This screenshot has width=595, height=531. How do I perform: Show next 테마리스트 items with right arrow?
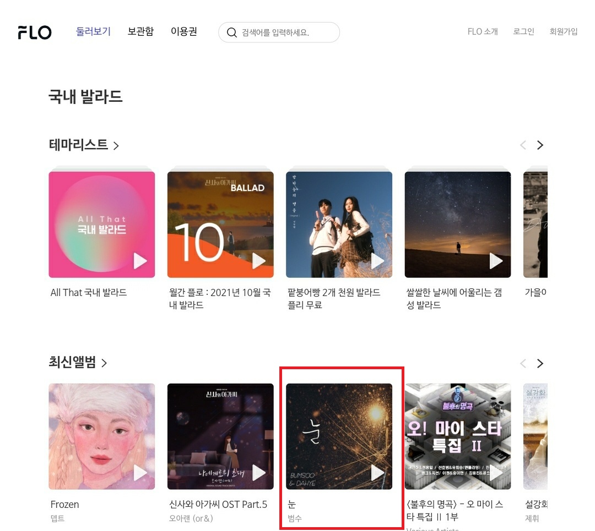coord(540,145)
